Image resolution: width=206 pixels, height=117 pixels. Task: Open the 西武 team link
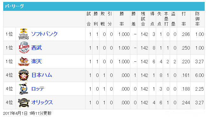(37, 48)
